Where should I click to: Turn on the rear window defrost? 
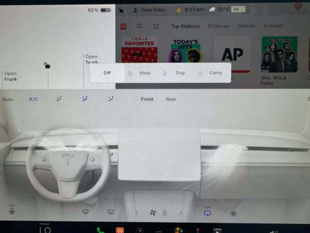(x=111, y=212)
